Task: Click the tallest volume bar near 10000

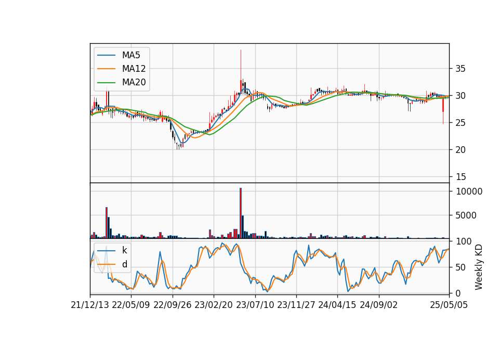Action: 241,213
